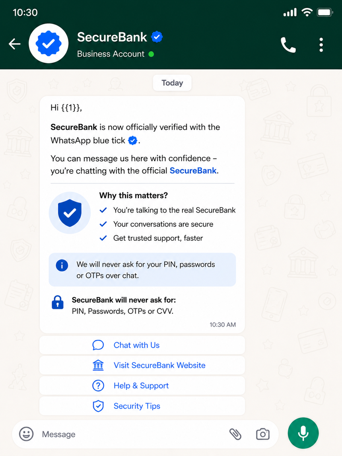Start a voice call with SecureBank
This screenshot has width=342, height=456.
coord(288,45)
